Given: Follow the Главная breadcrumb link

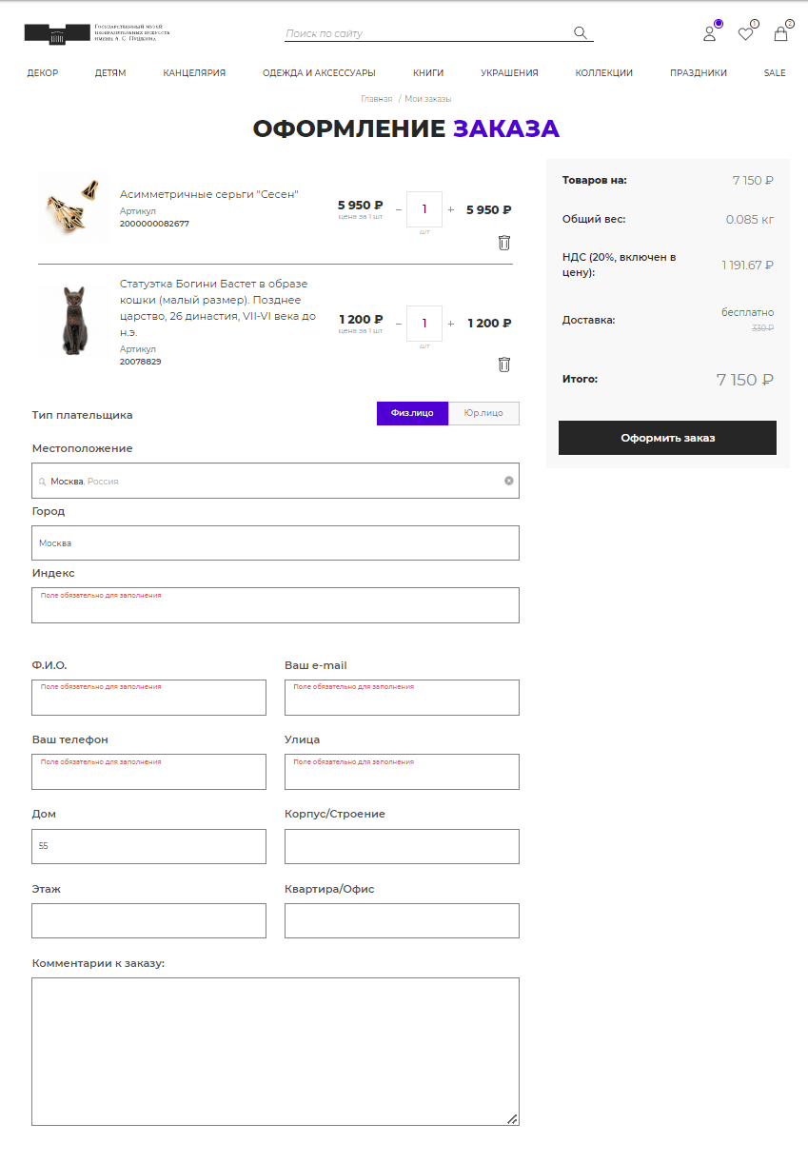Looking at the screenshot, I should tap(376, 99).
